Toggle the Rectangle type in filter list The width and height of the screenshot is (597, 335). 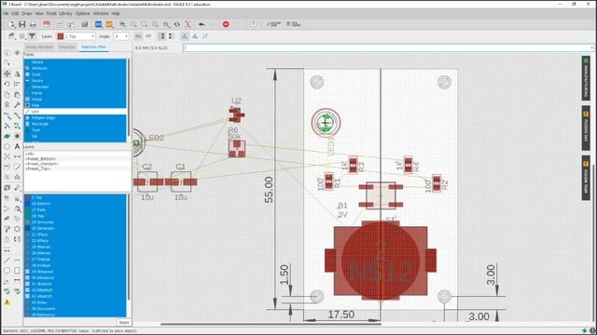76,124
